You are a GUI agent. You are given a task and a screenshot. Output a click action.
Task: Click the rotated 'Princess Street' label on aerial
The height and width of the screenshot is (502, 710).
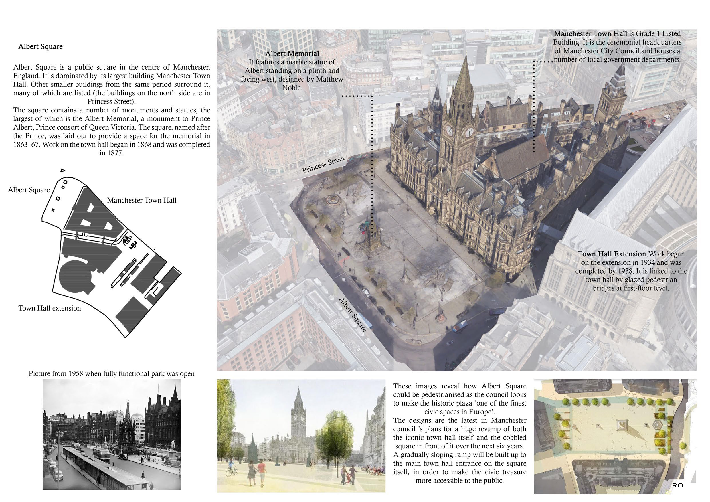(x=323, y=165)
